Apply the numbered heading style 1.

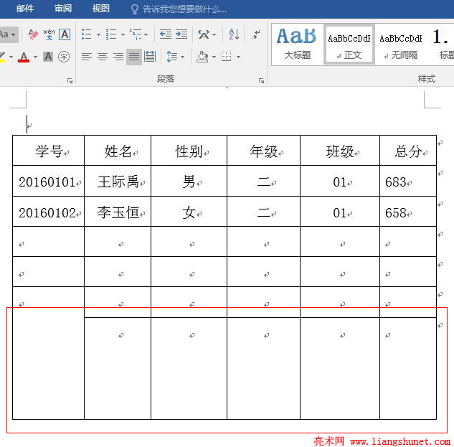click(441, 44)
